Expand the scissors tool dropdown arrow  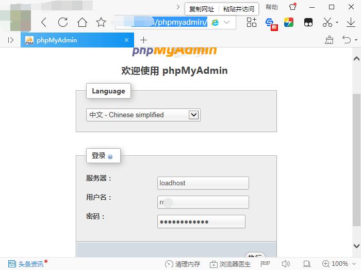click(337, 22)
